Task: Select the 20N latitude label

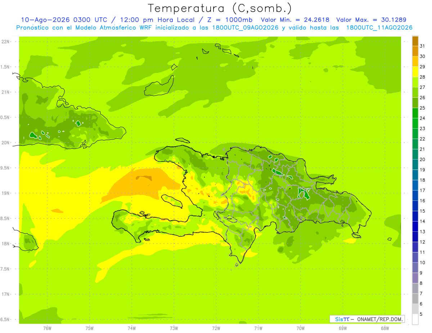Action: (5, 143)
